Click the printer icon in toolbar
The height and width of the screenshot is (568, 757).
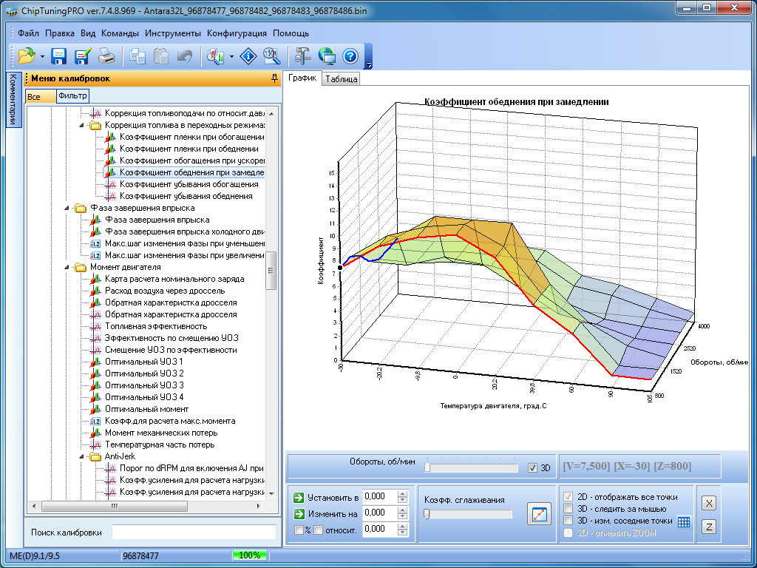pyautogui.click(x=106, y=55)
